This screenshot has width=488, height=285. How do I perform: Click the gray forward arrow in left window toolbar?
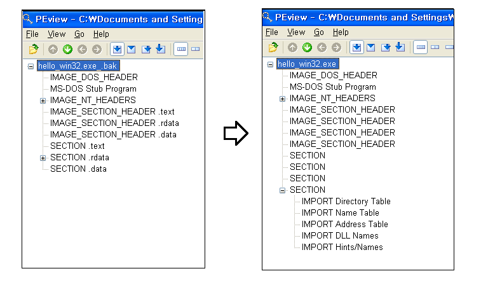tap(97, 49)
